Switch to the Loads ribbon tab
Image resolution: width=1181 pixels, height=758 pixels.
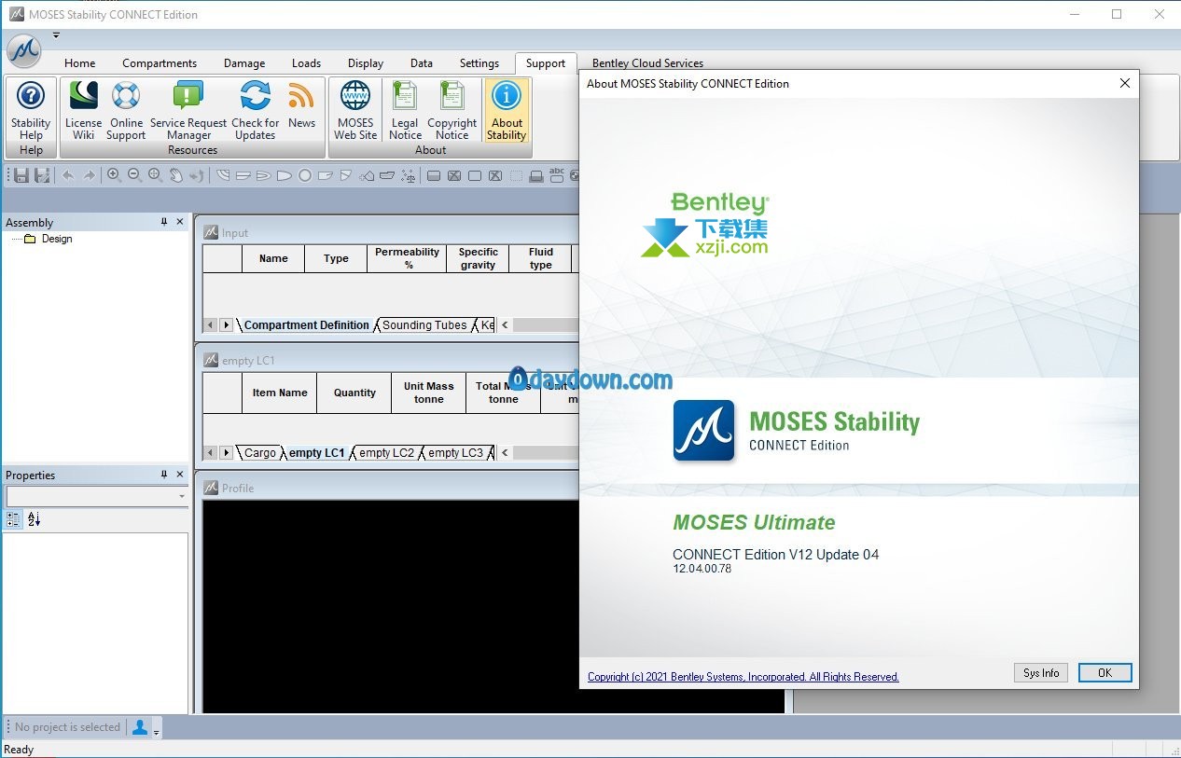(x=306, y=63)
